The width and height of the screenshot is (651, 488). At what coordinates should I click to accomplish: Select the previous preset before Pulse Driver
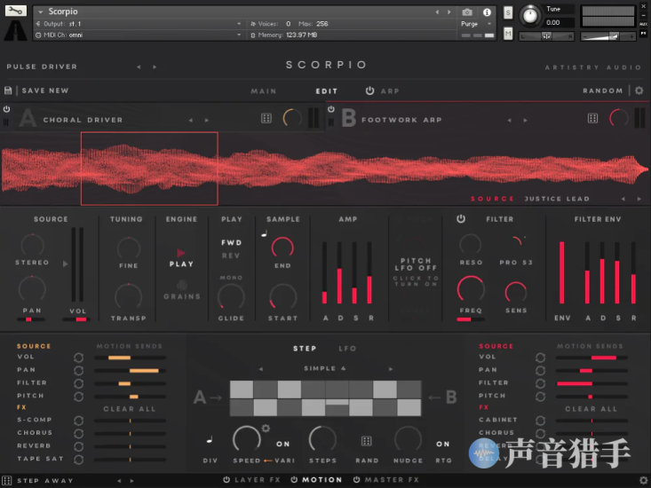tap(139, 67)
